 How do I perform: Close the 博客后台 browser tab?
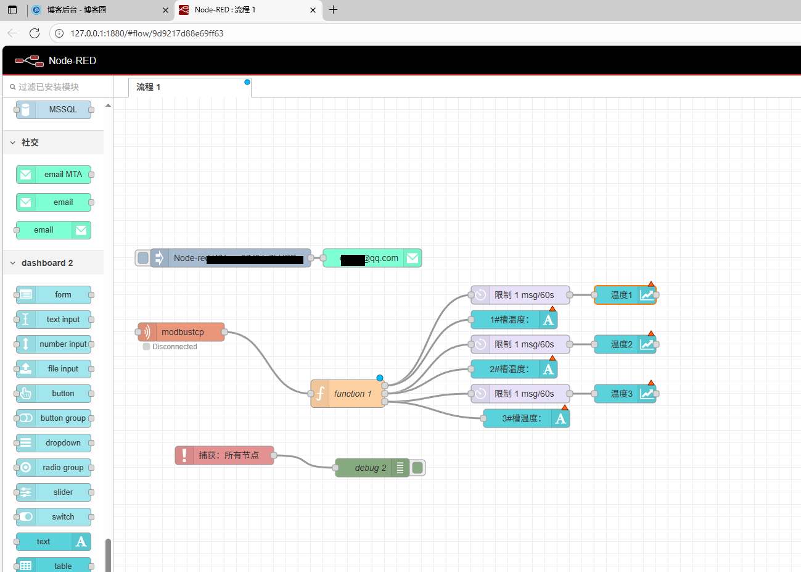[x=165, y=10]
